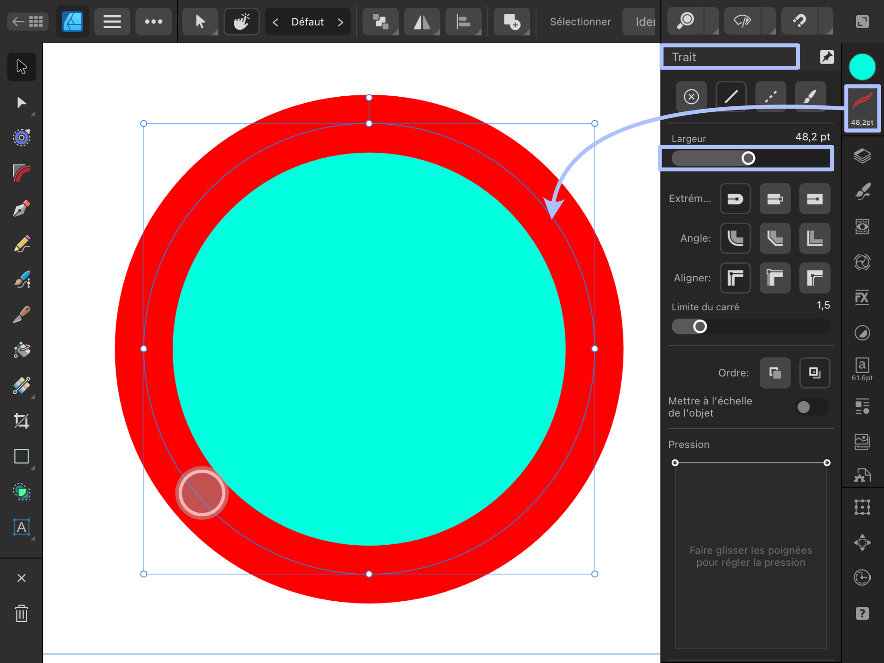Deselect using the X icon
This screenshot has height=663, width=884.
pyautogui.click(x=22, y=578)
